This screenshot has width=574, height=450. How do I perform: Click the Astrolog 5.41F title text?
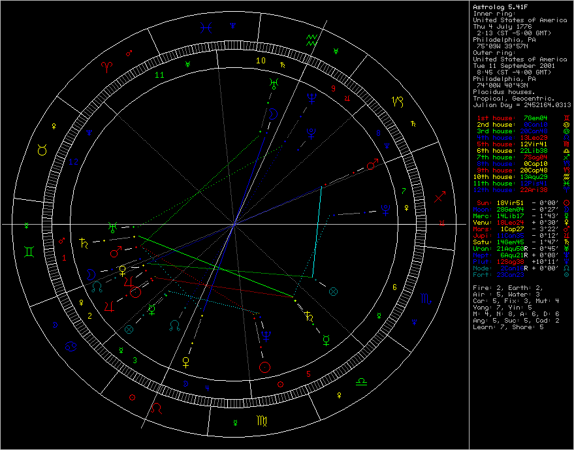(498, 7)
